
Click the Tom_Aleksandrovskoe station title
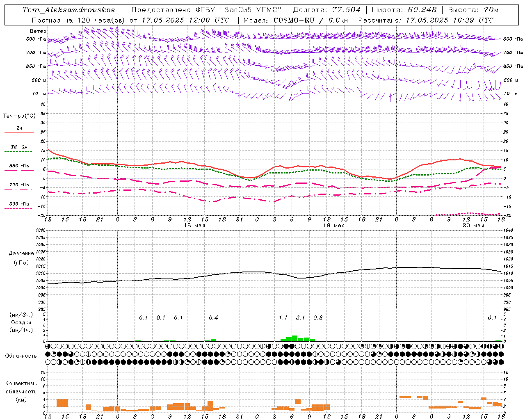pyautogui.click(x=68, y=10)
